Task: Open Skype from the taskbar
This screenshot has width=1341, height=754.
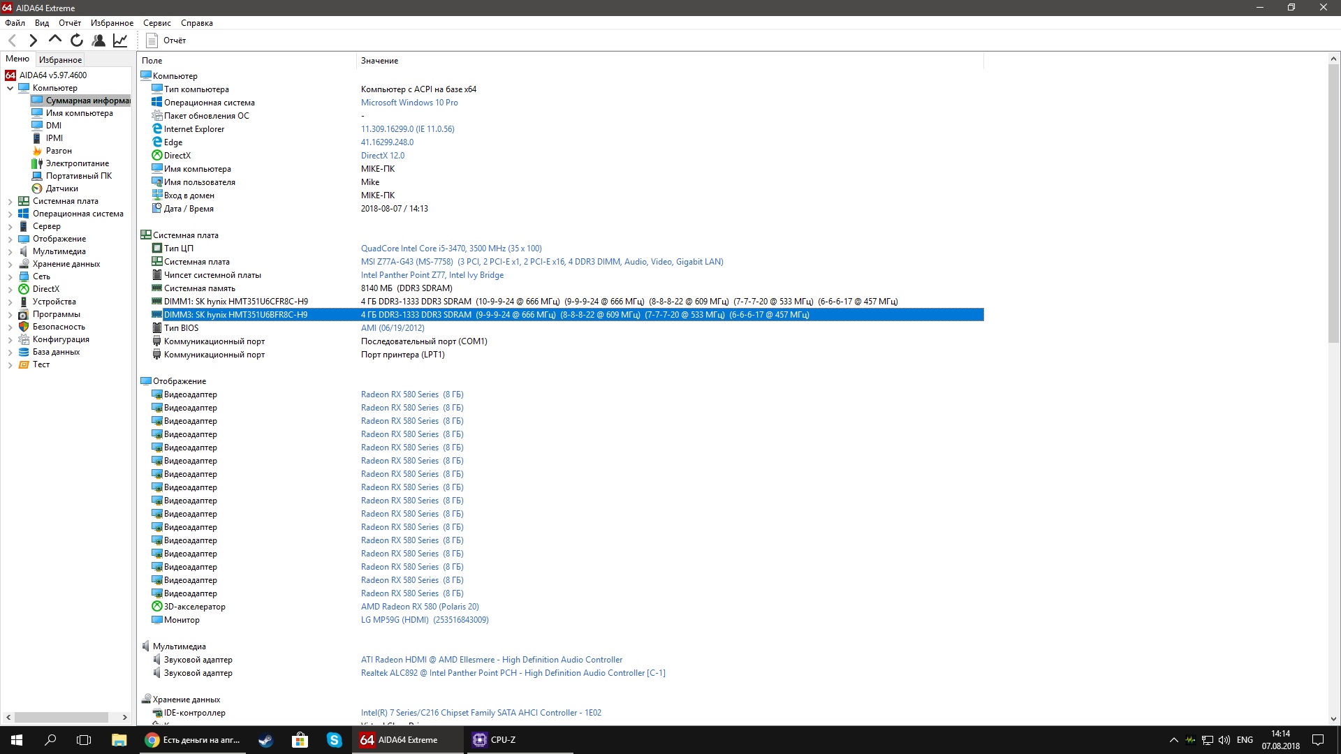Action: pos(335,740)
